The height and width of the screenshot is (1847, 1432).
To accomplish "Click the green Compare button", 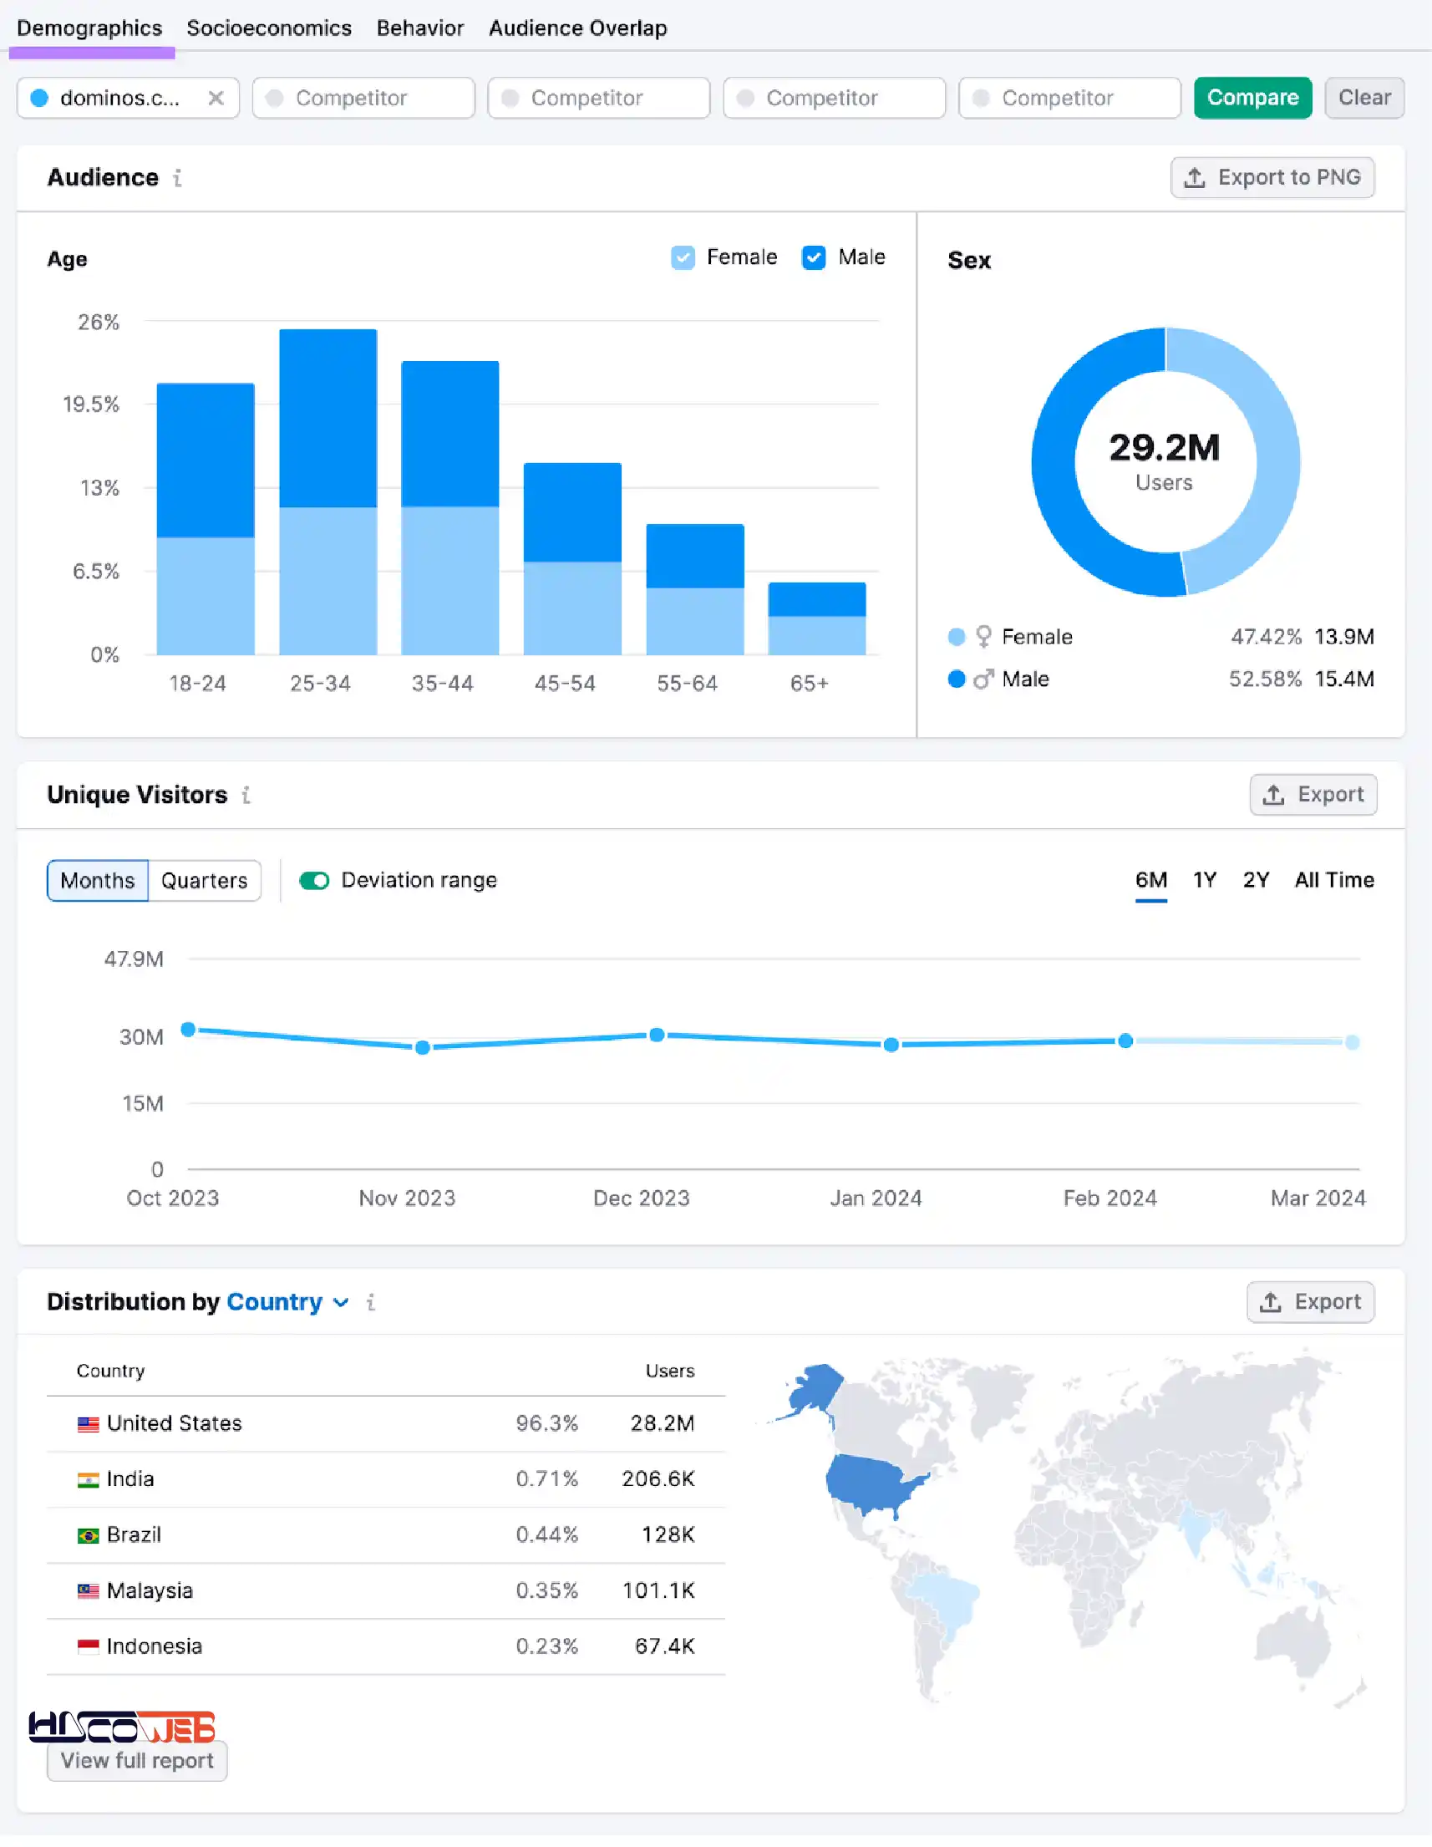I will tap(1252, 98).
